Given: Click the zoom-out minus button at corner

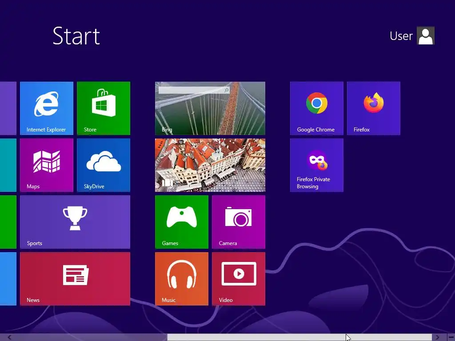Looking at the screenshot, I should [451, 337].
